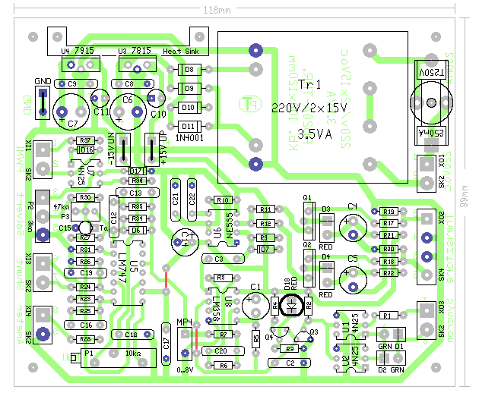
Task: Click the +15V UP jumper
Action: point(152,149)
